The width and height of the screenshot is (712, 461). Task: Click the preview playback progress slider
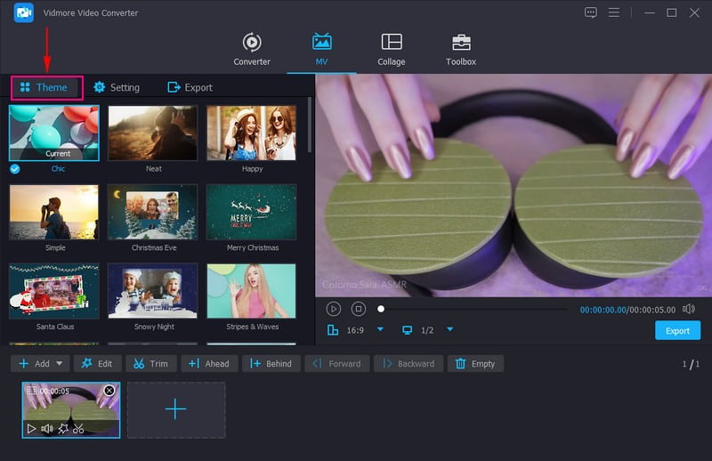(472, 309)
